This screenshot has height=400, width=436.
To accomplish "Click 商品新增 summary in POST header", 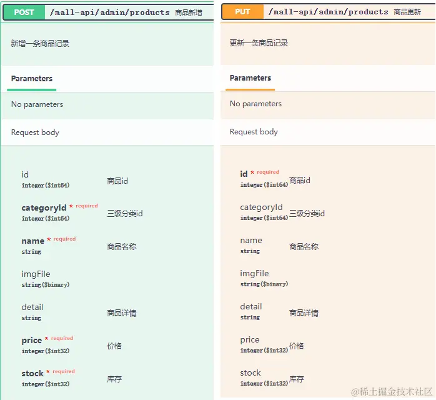I will (189, 12).
